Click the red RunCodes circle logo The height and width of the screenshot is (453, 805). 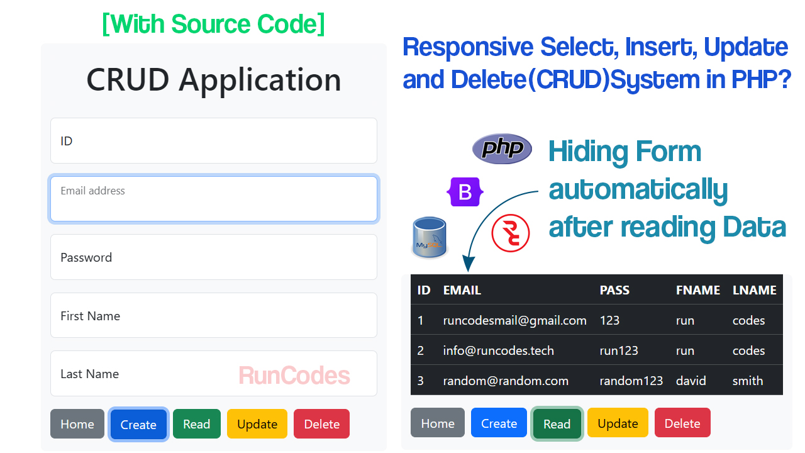tap(511, 233)
